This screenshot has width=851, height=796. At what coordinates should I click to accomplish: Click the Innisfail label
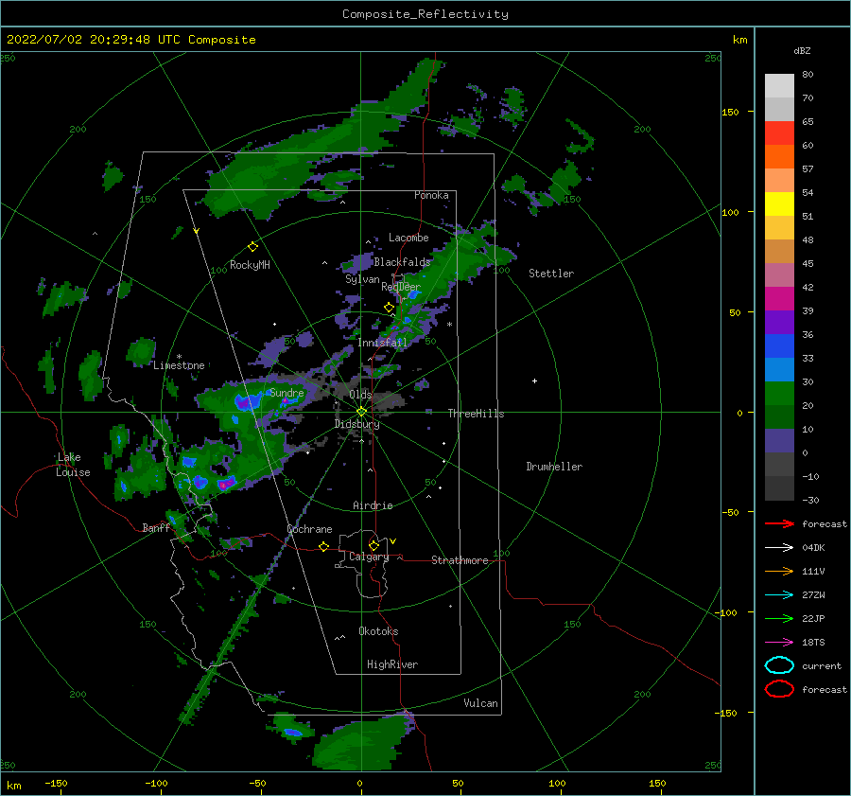(382, 343)
